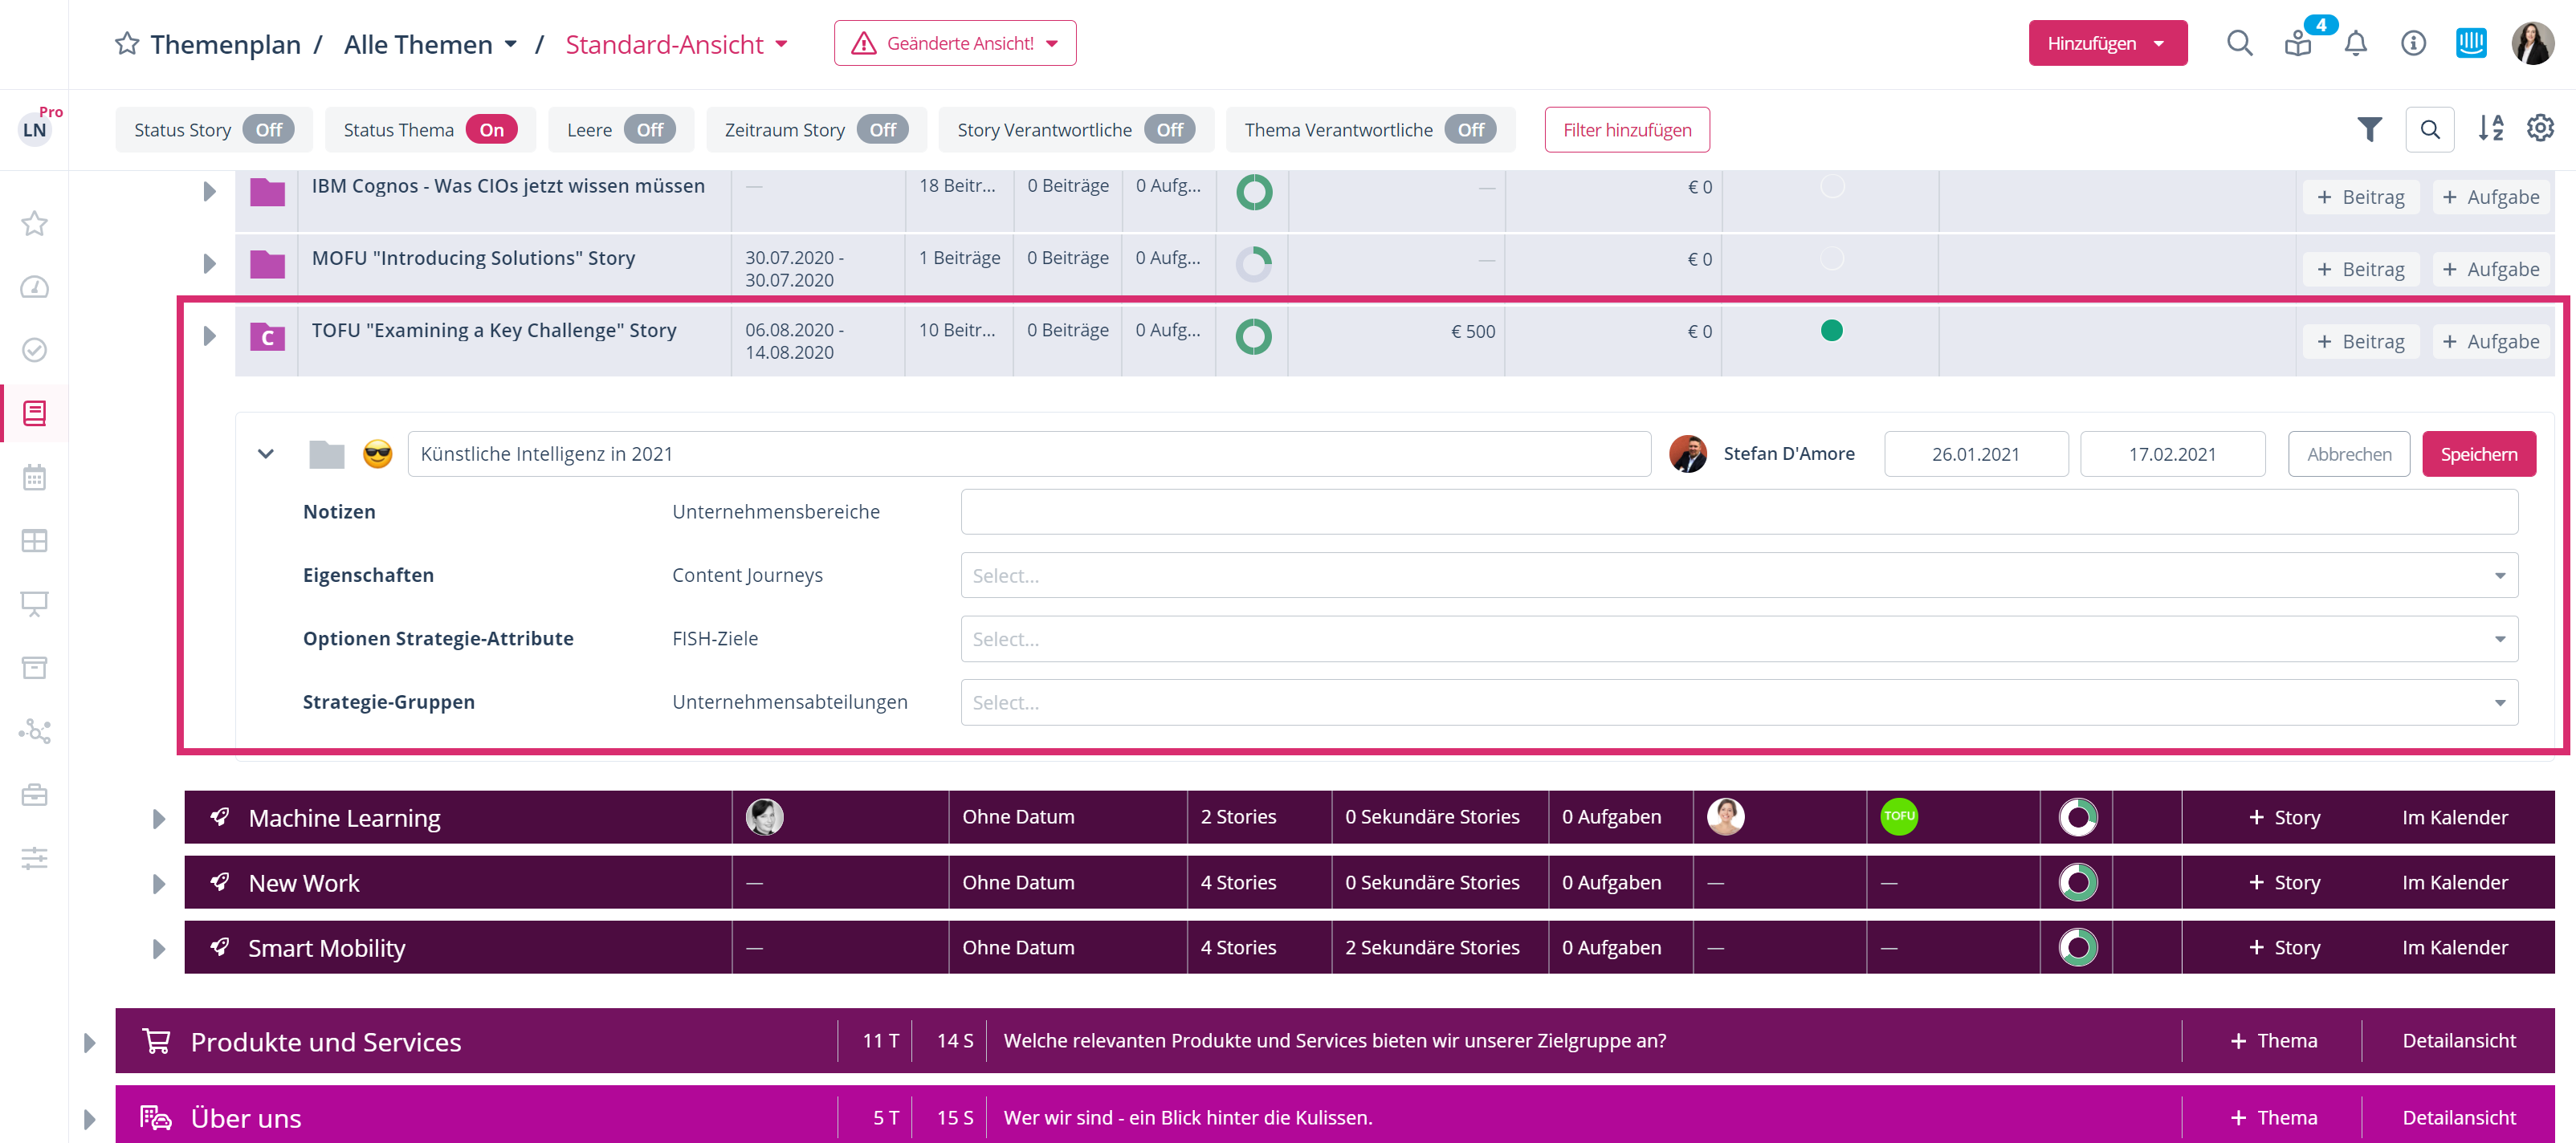Toggle the Status Story filter on
The height and width of the screenshot is (1143, 2576).
click(x=268, y=130)
